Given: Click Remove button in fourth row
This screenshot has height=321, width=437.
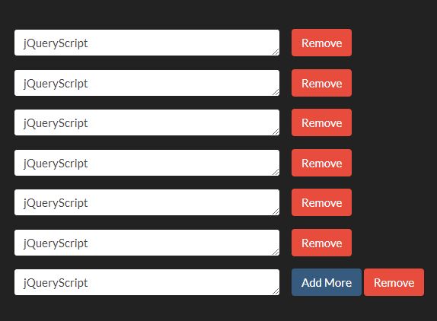Looking at the screenshot, I should point(321,163).
